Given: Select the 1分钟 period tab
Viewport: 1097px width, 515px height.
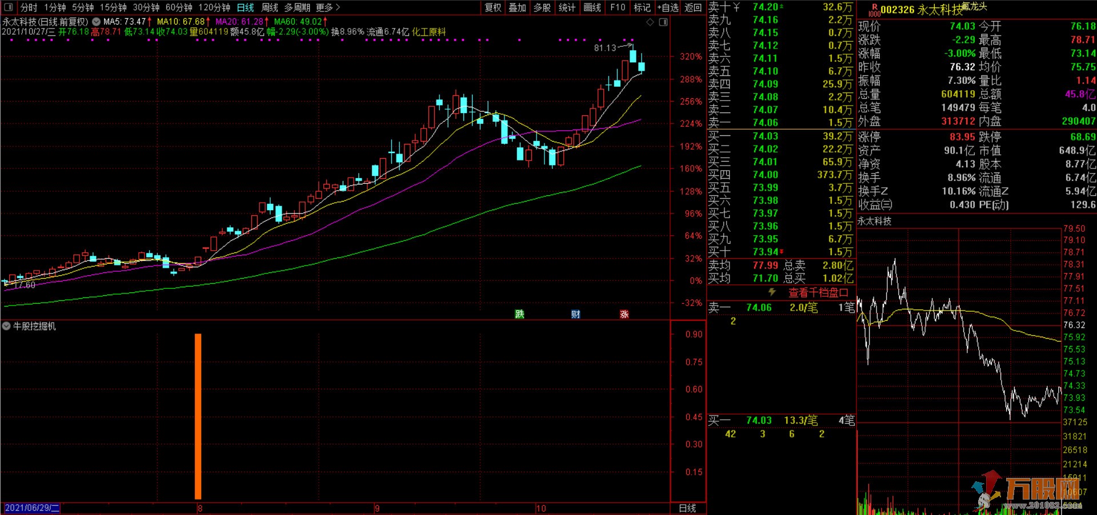Looking at the screenshot, I should [x=55, y=7].
